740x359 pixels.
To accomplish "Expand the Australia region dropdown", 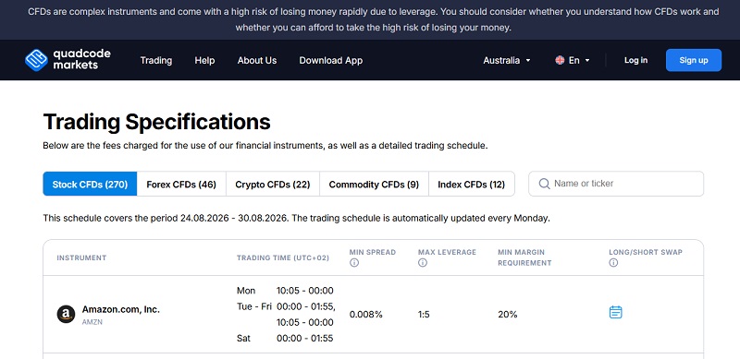I will point(507,60).
